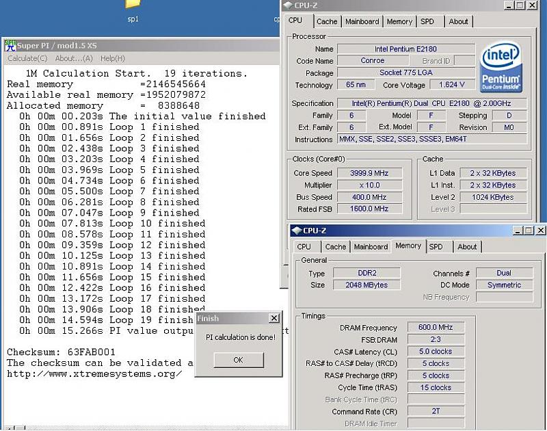Select the CPU tab in the lower CPU-Z window
This screenshot has width=547, height=431.
[304, 247]
